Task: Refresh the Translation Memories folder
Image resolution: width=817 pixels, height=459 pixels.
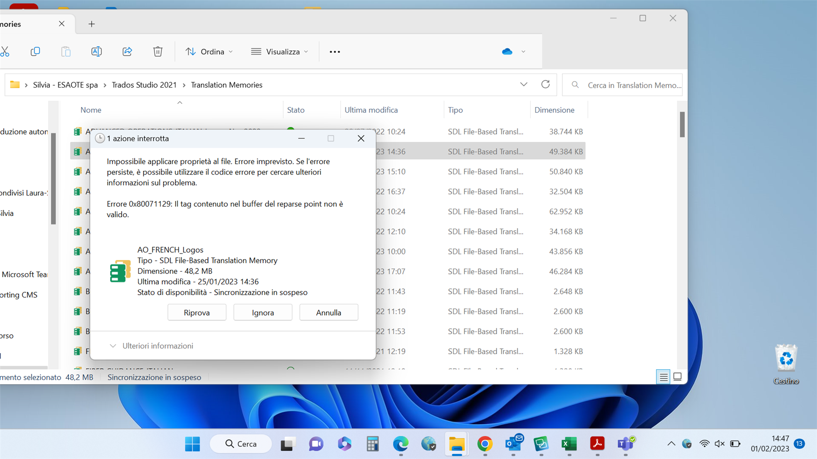Action: 546,84
